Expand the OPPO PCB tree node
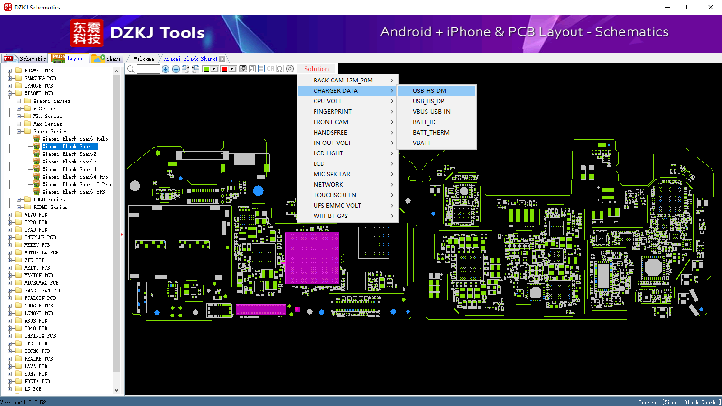The width and height of the screenshot is (722, 406). [x=9, y=222]
